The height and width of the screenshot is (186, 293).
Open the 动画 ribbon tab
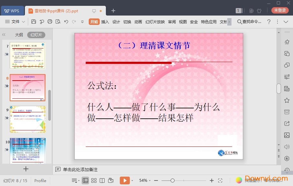pyautogui.click(x=138, y=22)
